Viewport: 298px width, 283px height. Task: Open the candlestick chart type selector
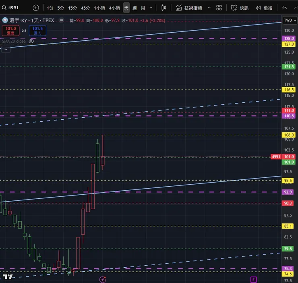click(163, 8)
